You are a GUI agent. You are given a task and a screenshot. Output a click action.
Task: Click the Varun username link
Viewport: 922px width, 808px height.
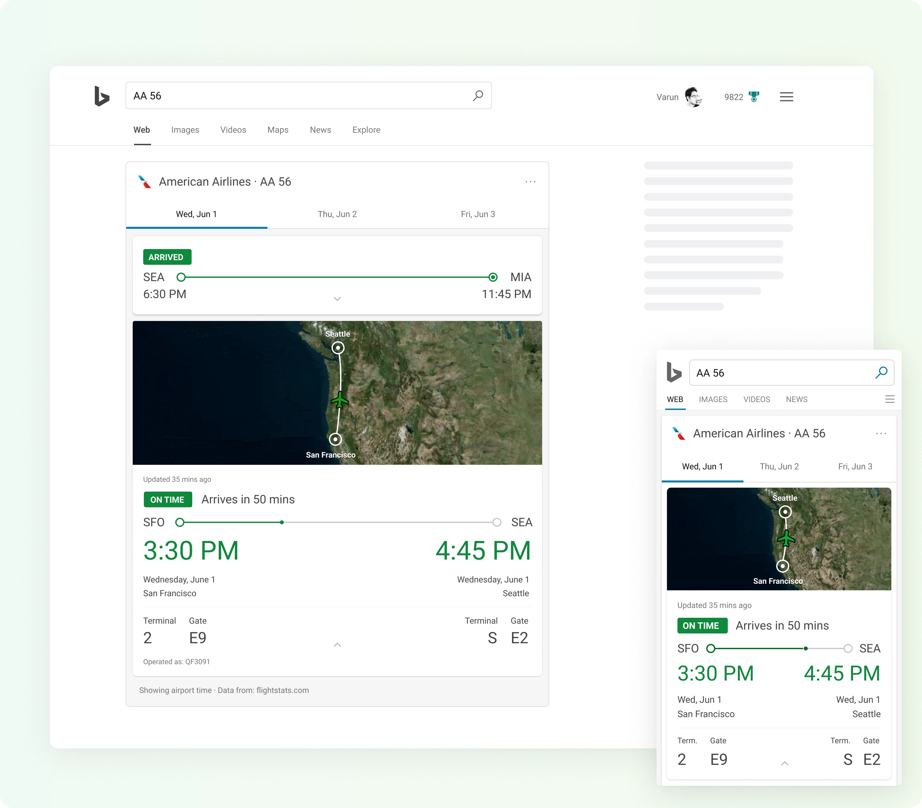[667, 97]
